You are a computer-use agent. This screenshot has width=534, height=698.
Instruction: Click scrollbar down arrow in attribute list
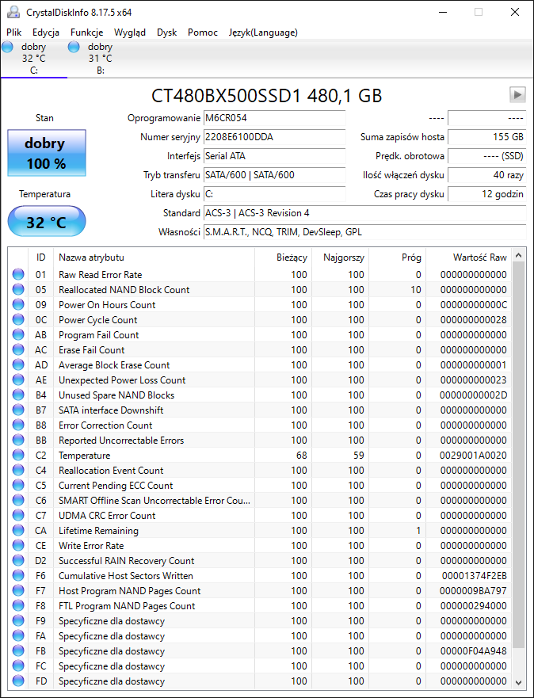pyautogui.click(x=518, y=682)
